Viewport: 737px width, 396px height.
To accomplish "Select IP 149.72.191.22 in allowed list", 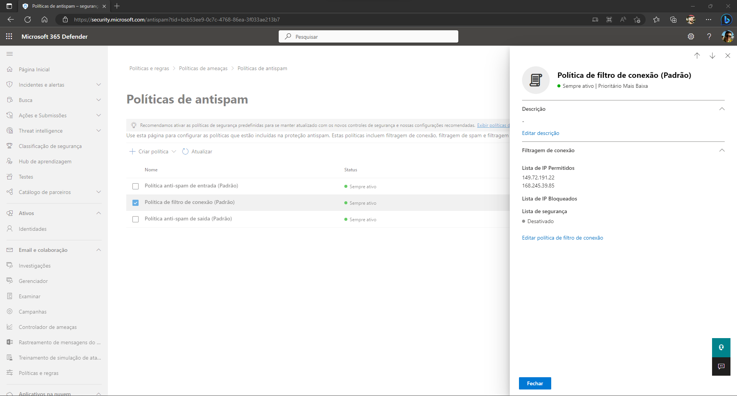I will (x=538, y=177).
